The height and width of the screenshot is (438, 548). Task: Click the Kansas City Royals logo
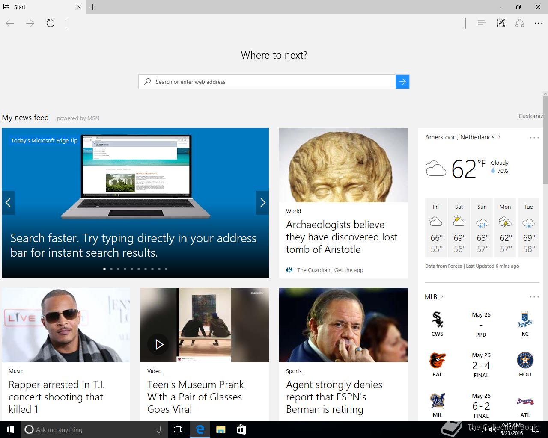pyautogui.click(x=525, y=320)
